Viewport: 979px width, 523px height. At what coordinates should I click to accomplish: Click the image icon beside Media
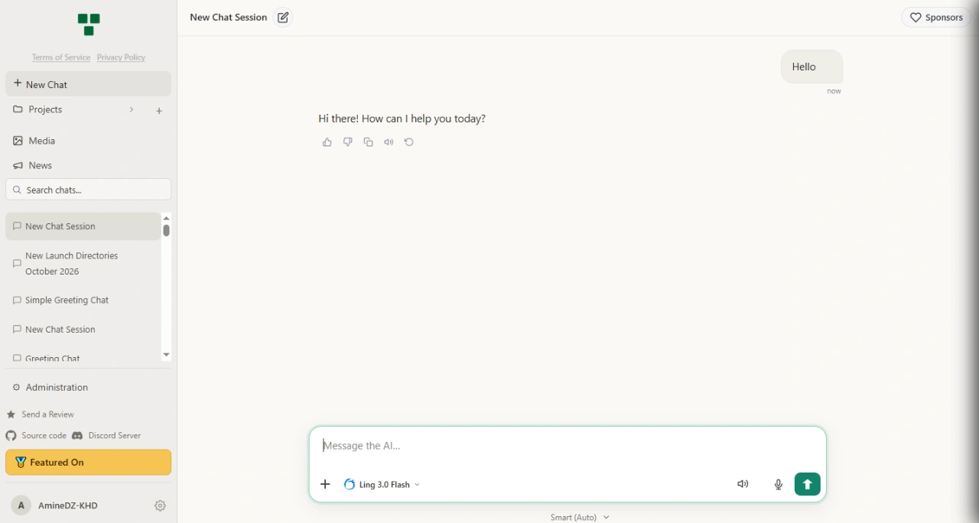click(18, 141)
